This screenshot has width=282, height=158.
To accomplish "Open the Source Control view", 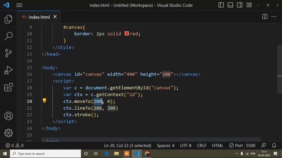I will (8, 53).
